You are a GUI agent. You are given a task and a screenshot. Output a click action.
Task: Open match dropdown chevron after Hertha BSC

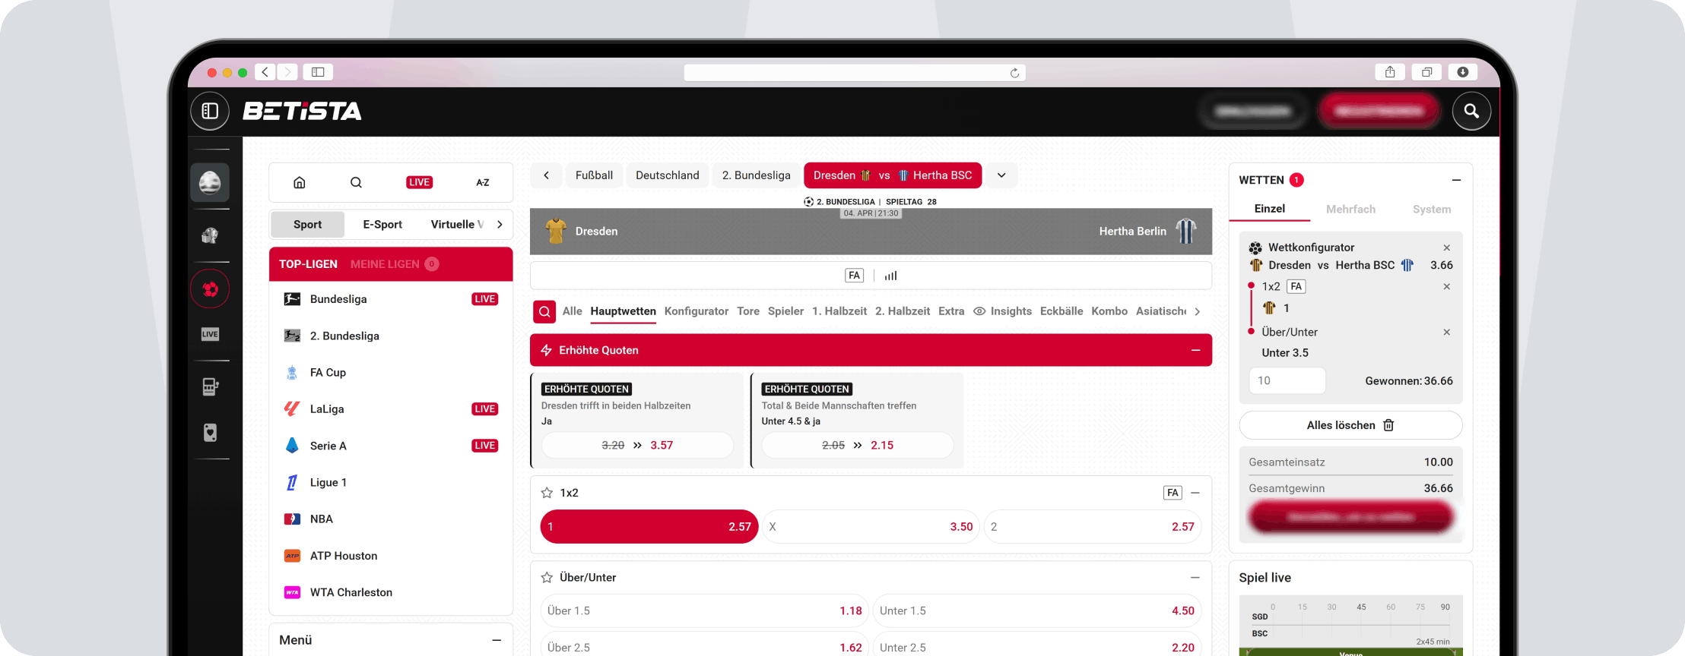(x=1001, y=175)
